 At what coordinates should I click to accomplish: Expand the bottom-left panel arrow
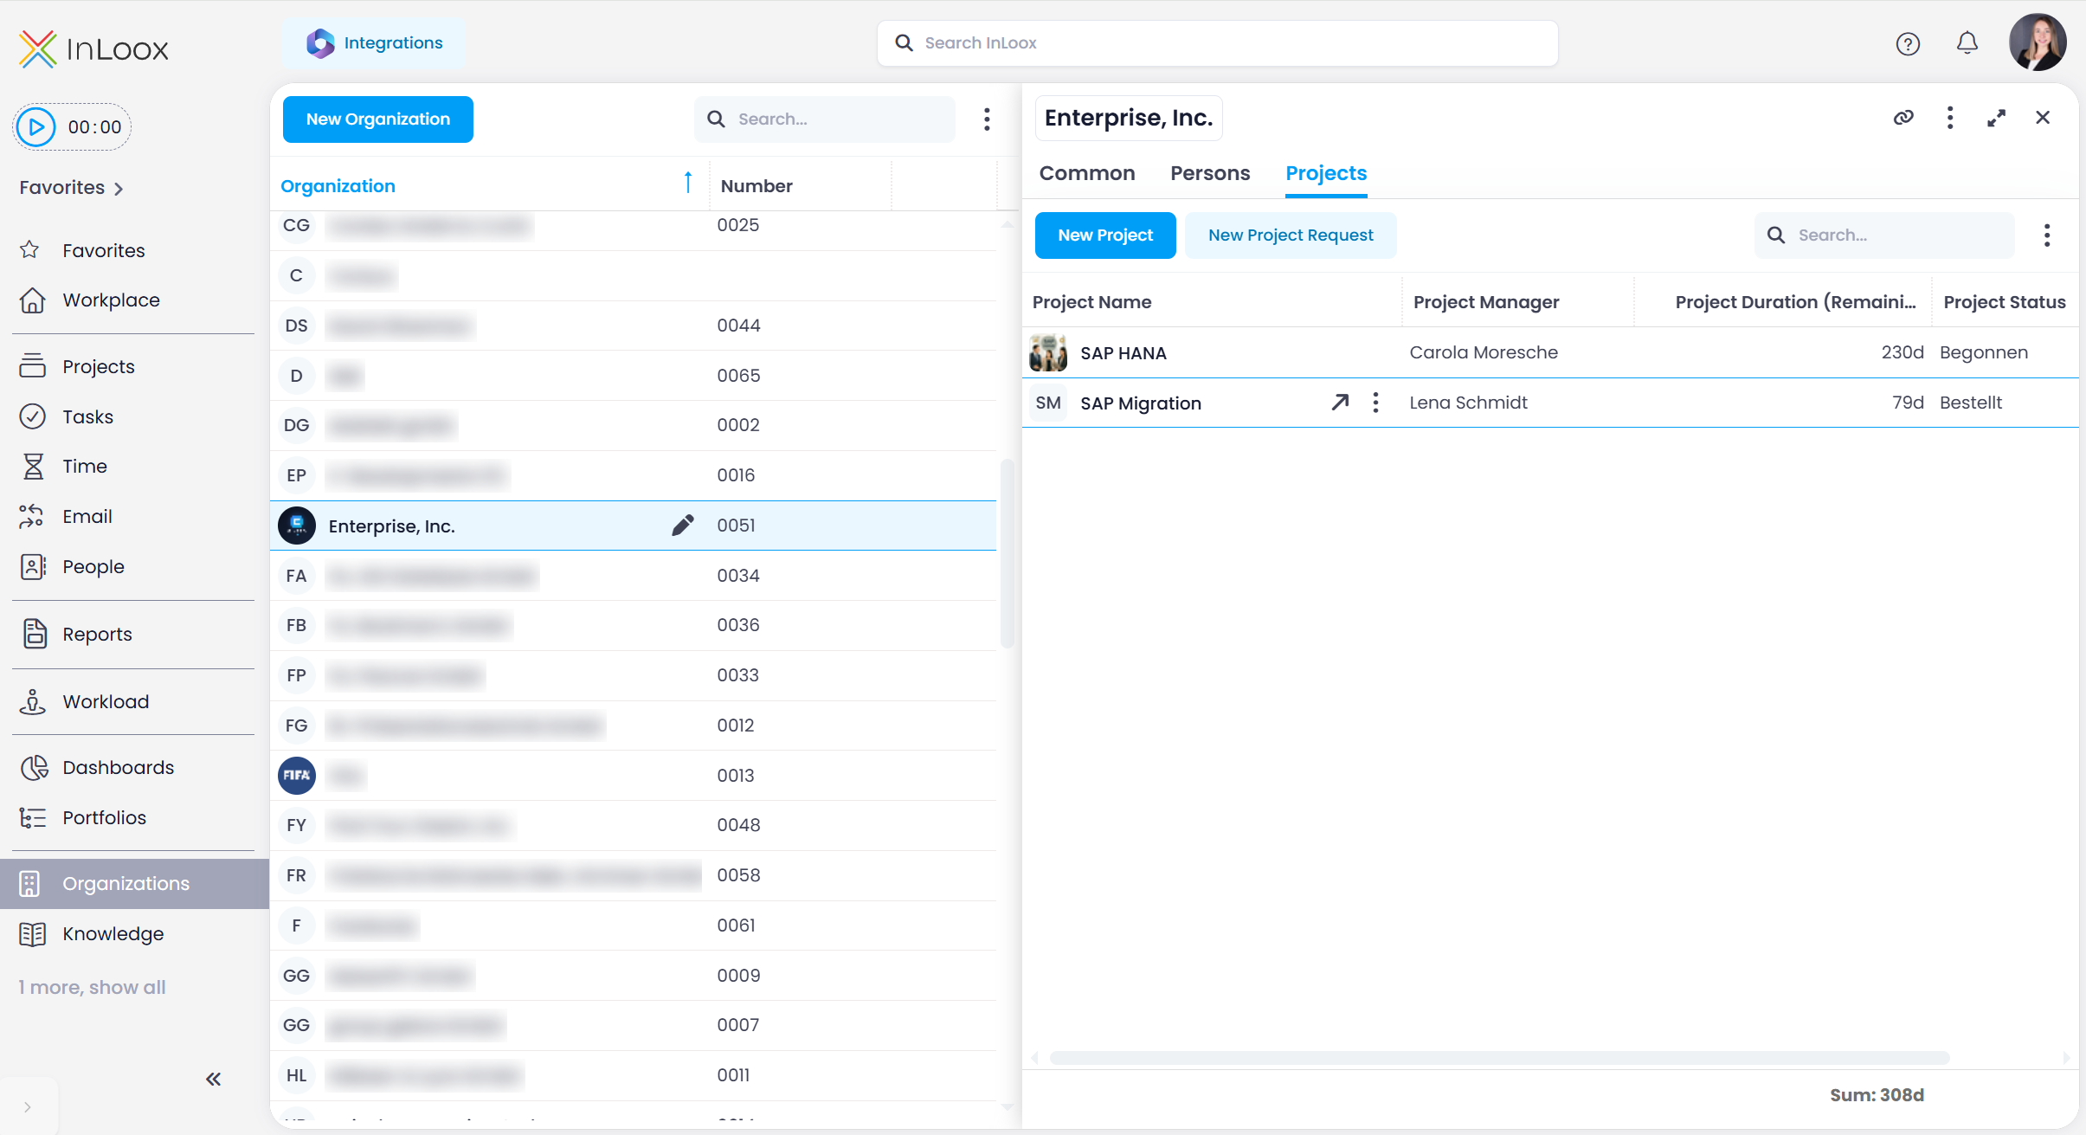(28, 1107)
